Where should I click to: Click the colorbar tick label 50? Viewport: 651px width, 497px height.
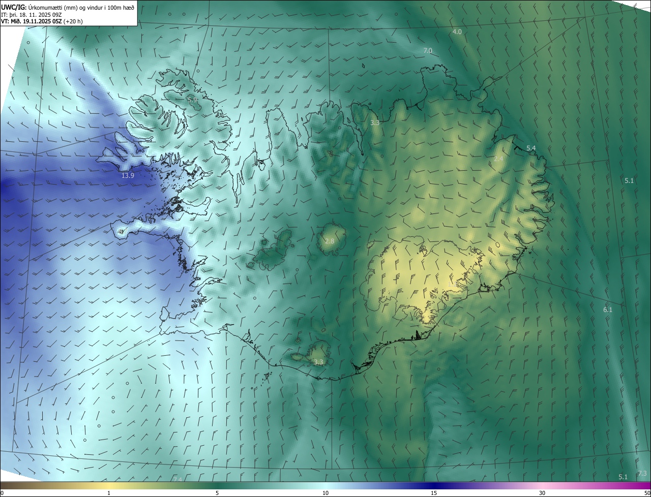647,493
